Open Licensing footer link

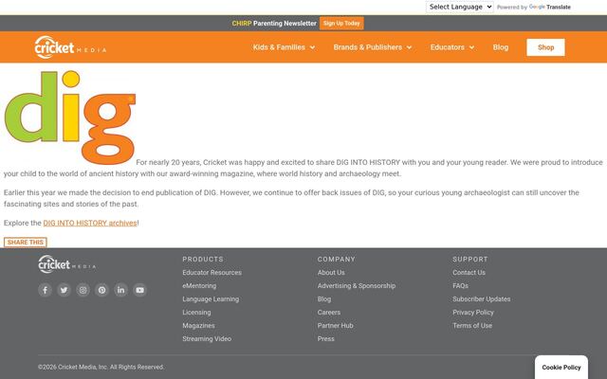coord(196,312)
